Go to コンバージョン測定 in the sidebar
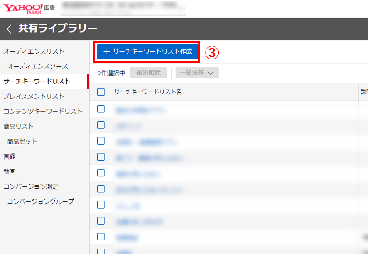The width and height of the screenshot is (368, 254). tap(31, 186)
